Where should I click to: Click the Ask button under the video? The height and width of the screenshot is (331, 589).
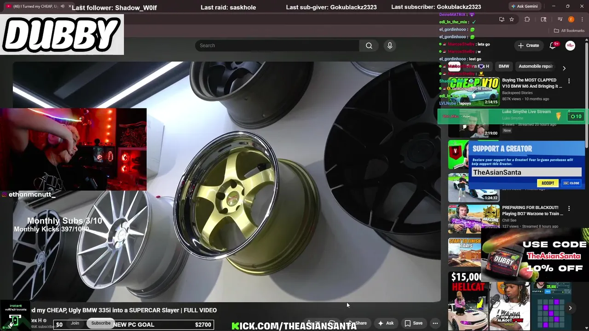click(x=386, y=323)
